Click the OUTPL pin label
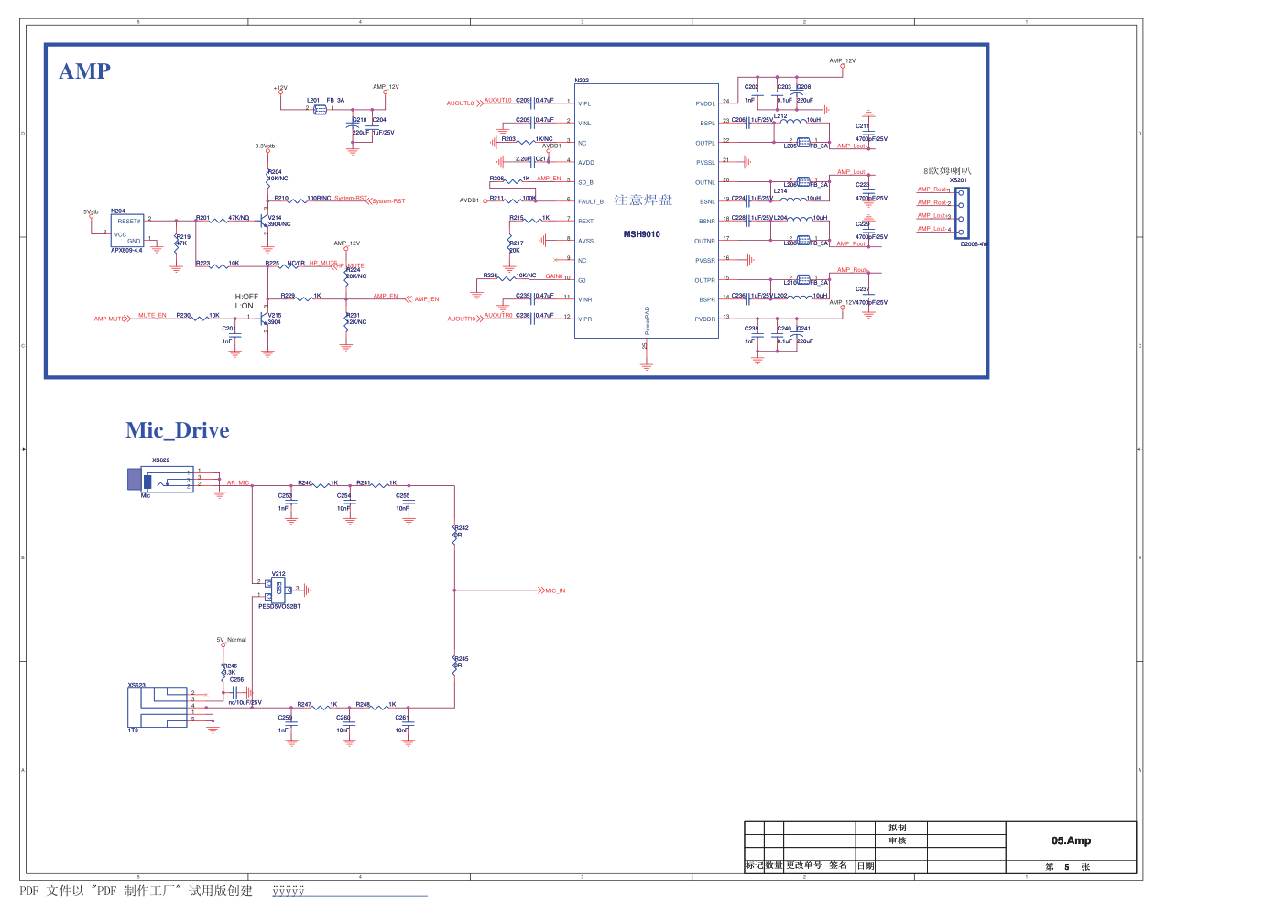This screenshot has height=909, width=1286. coord(705,143)
